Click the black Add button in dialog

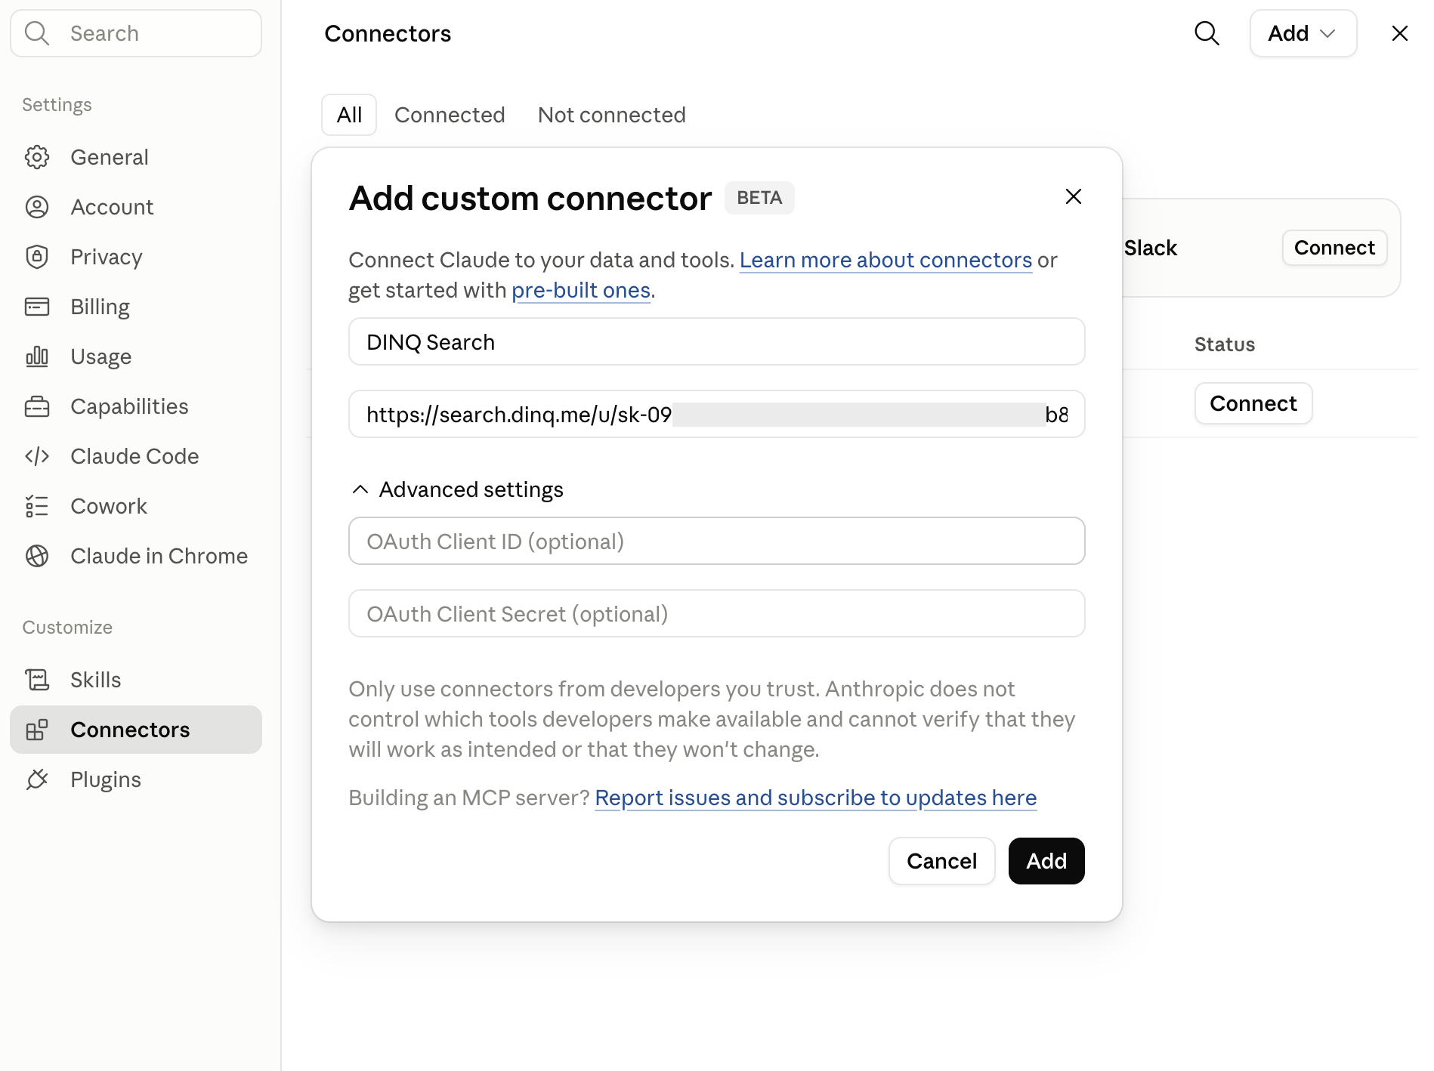1046,861
